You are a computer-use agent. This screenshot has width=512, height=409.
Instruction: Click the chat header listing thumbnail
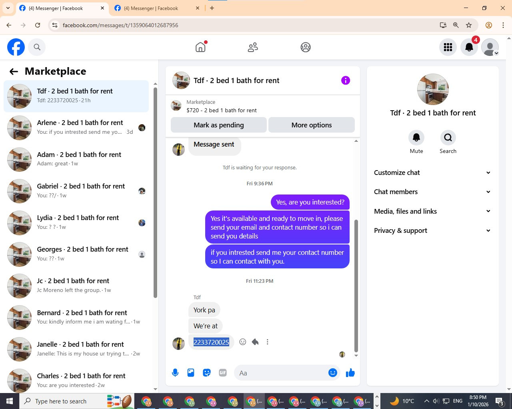pyautogui.click(x=181, y=80)
